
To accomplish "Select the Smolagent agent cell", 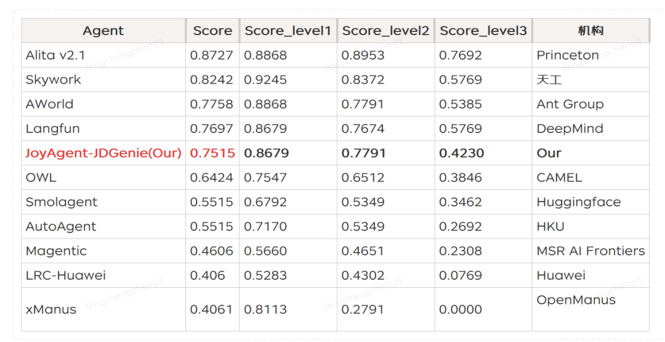I will tap(103, 202).
